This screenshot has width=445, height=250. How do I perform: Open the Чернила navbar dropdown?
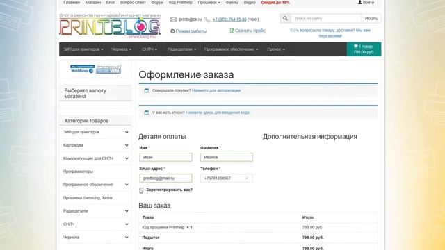pyautogui.click(x=121, y=49)
